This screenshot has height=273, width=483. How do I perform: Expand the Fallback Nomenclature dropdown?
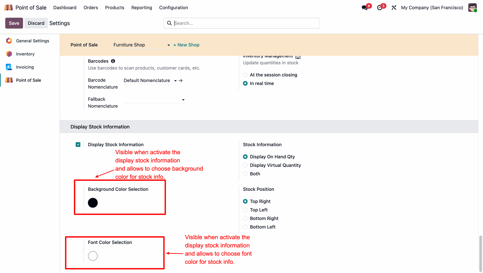(183, 100)
